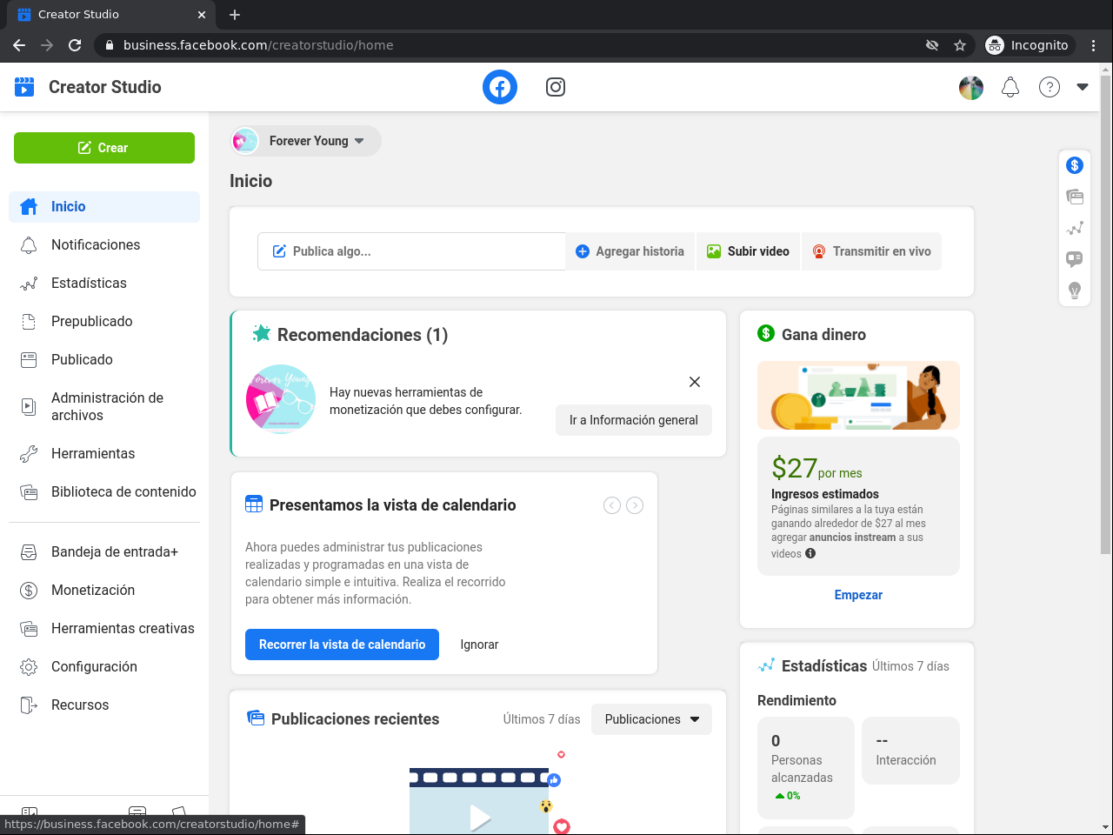Click the info icon beside 'videos'
The height and width of the screenshot is (835, 1113).
click(x=810, y=553)
